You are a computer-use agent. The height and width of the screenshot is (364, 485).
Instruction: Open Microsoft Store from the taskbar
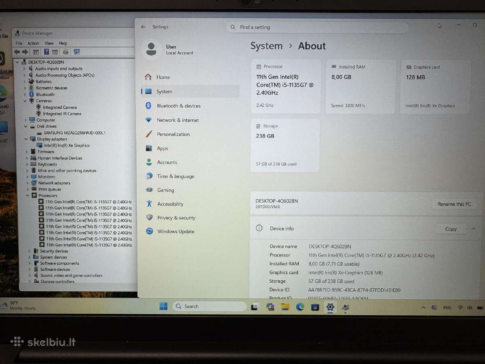[x=315, y=307]
